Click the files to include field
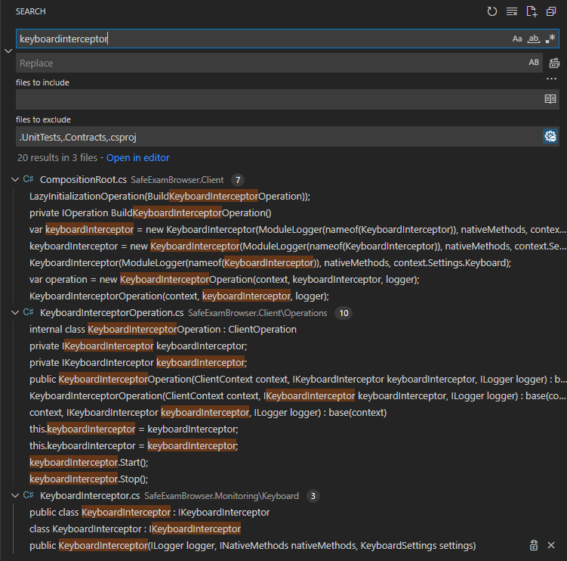Screen dimensions: 567x561 (x=278, y=99)
